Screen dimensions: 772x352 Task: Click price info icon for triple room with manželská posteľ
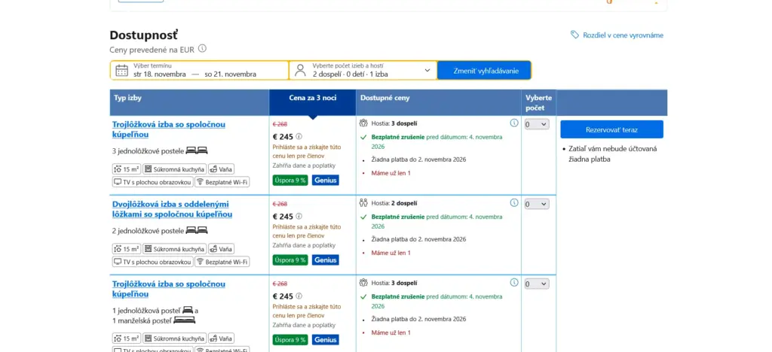tap(299, 296)
